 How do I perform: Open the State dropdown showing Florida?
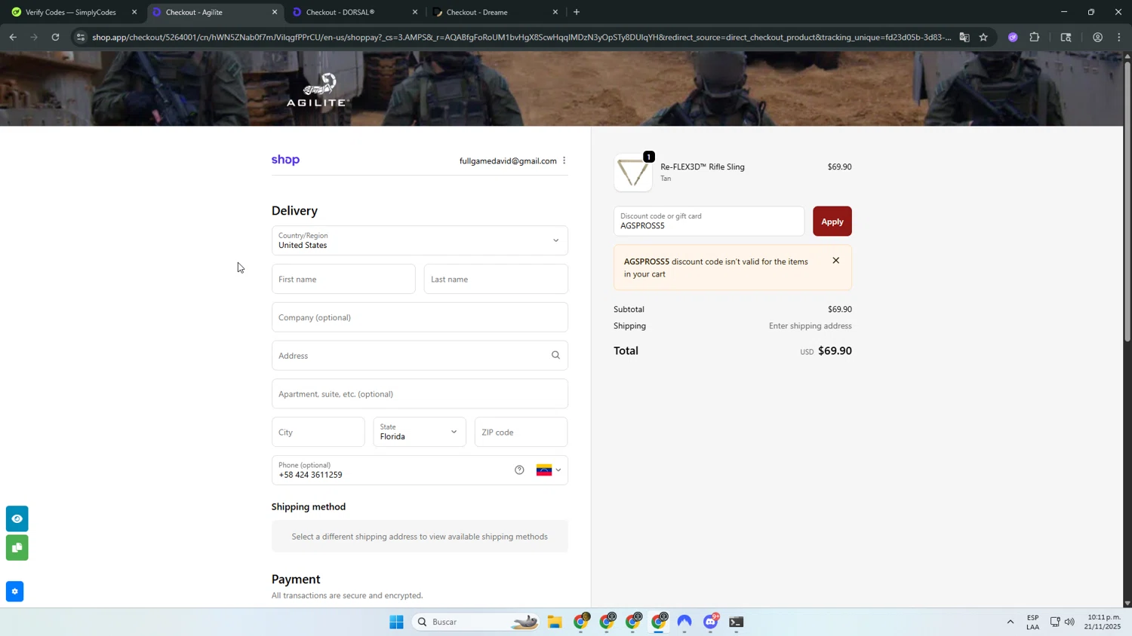(x=420, y=432)
